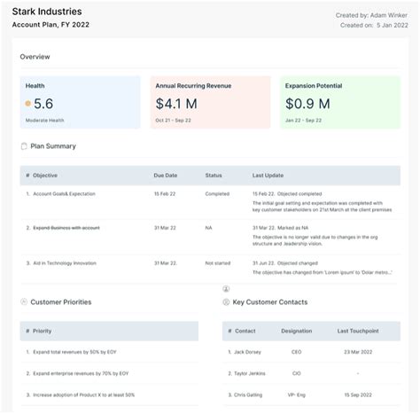Select priority Expand total revenues by 50%
Screen dimensions: 420x414
[x=74, y=352]
